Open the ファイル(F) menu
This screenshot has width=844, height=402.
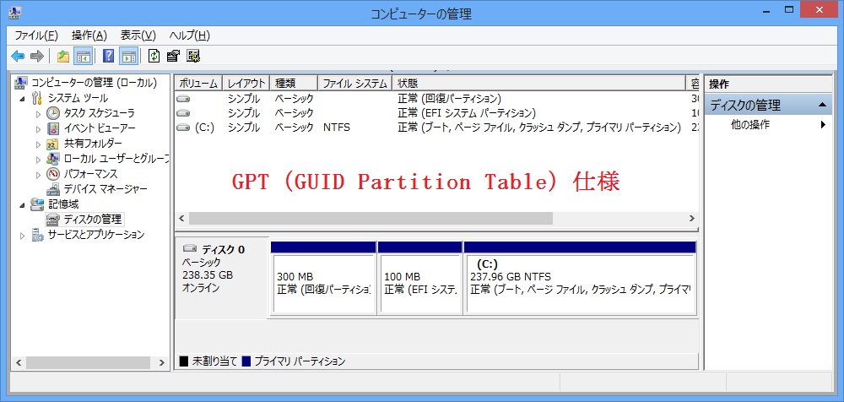(36, 35)
